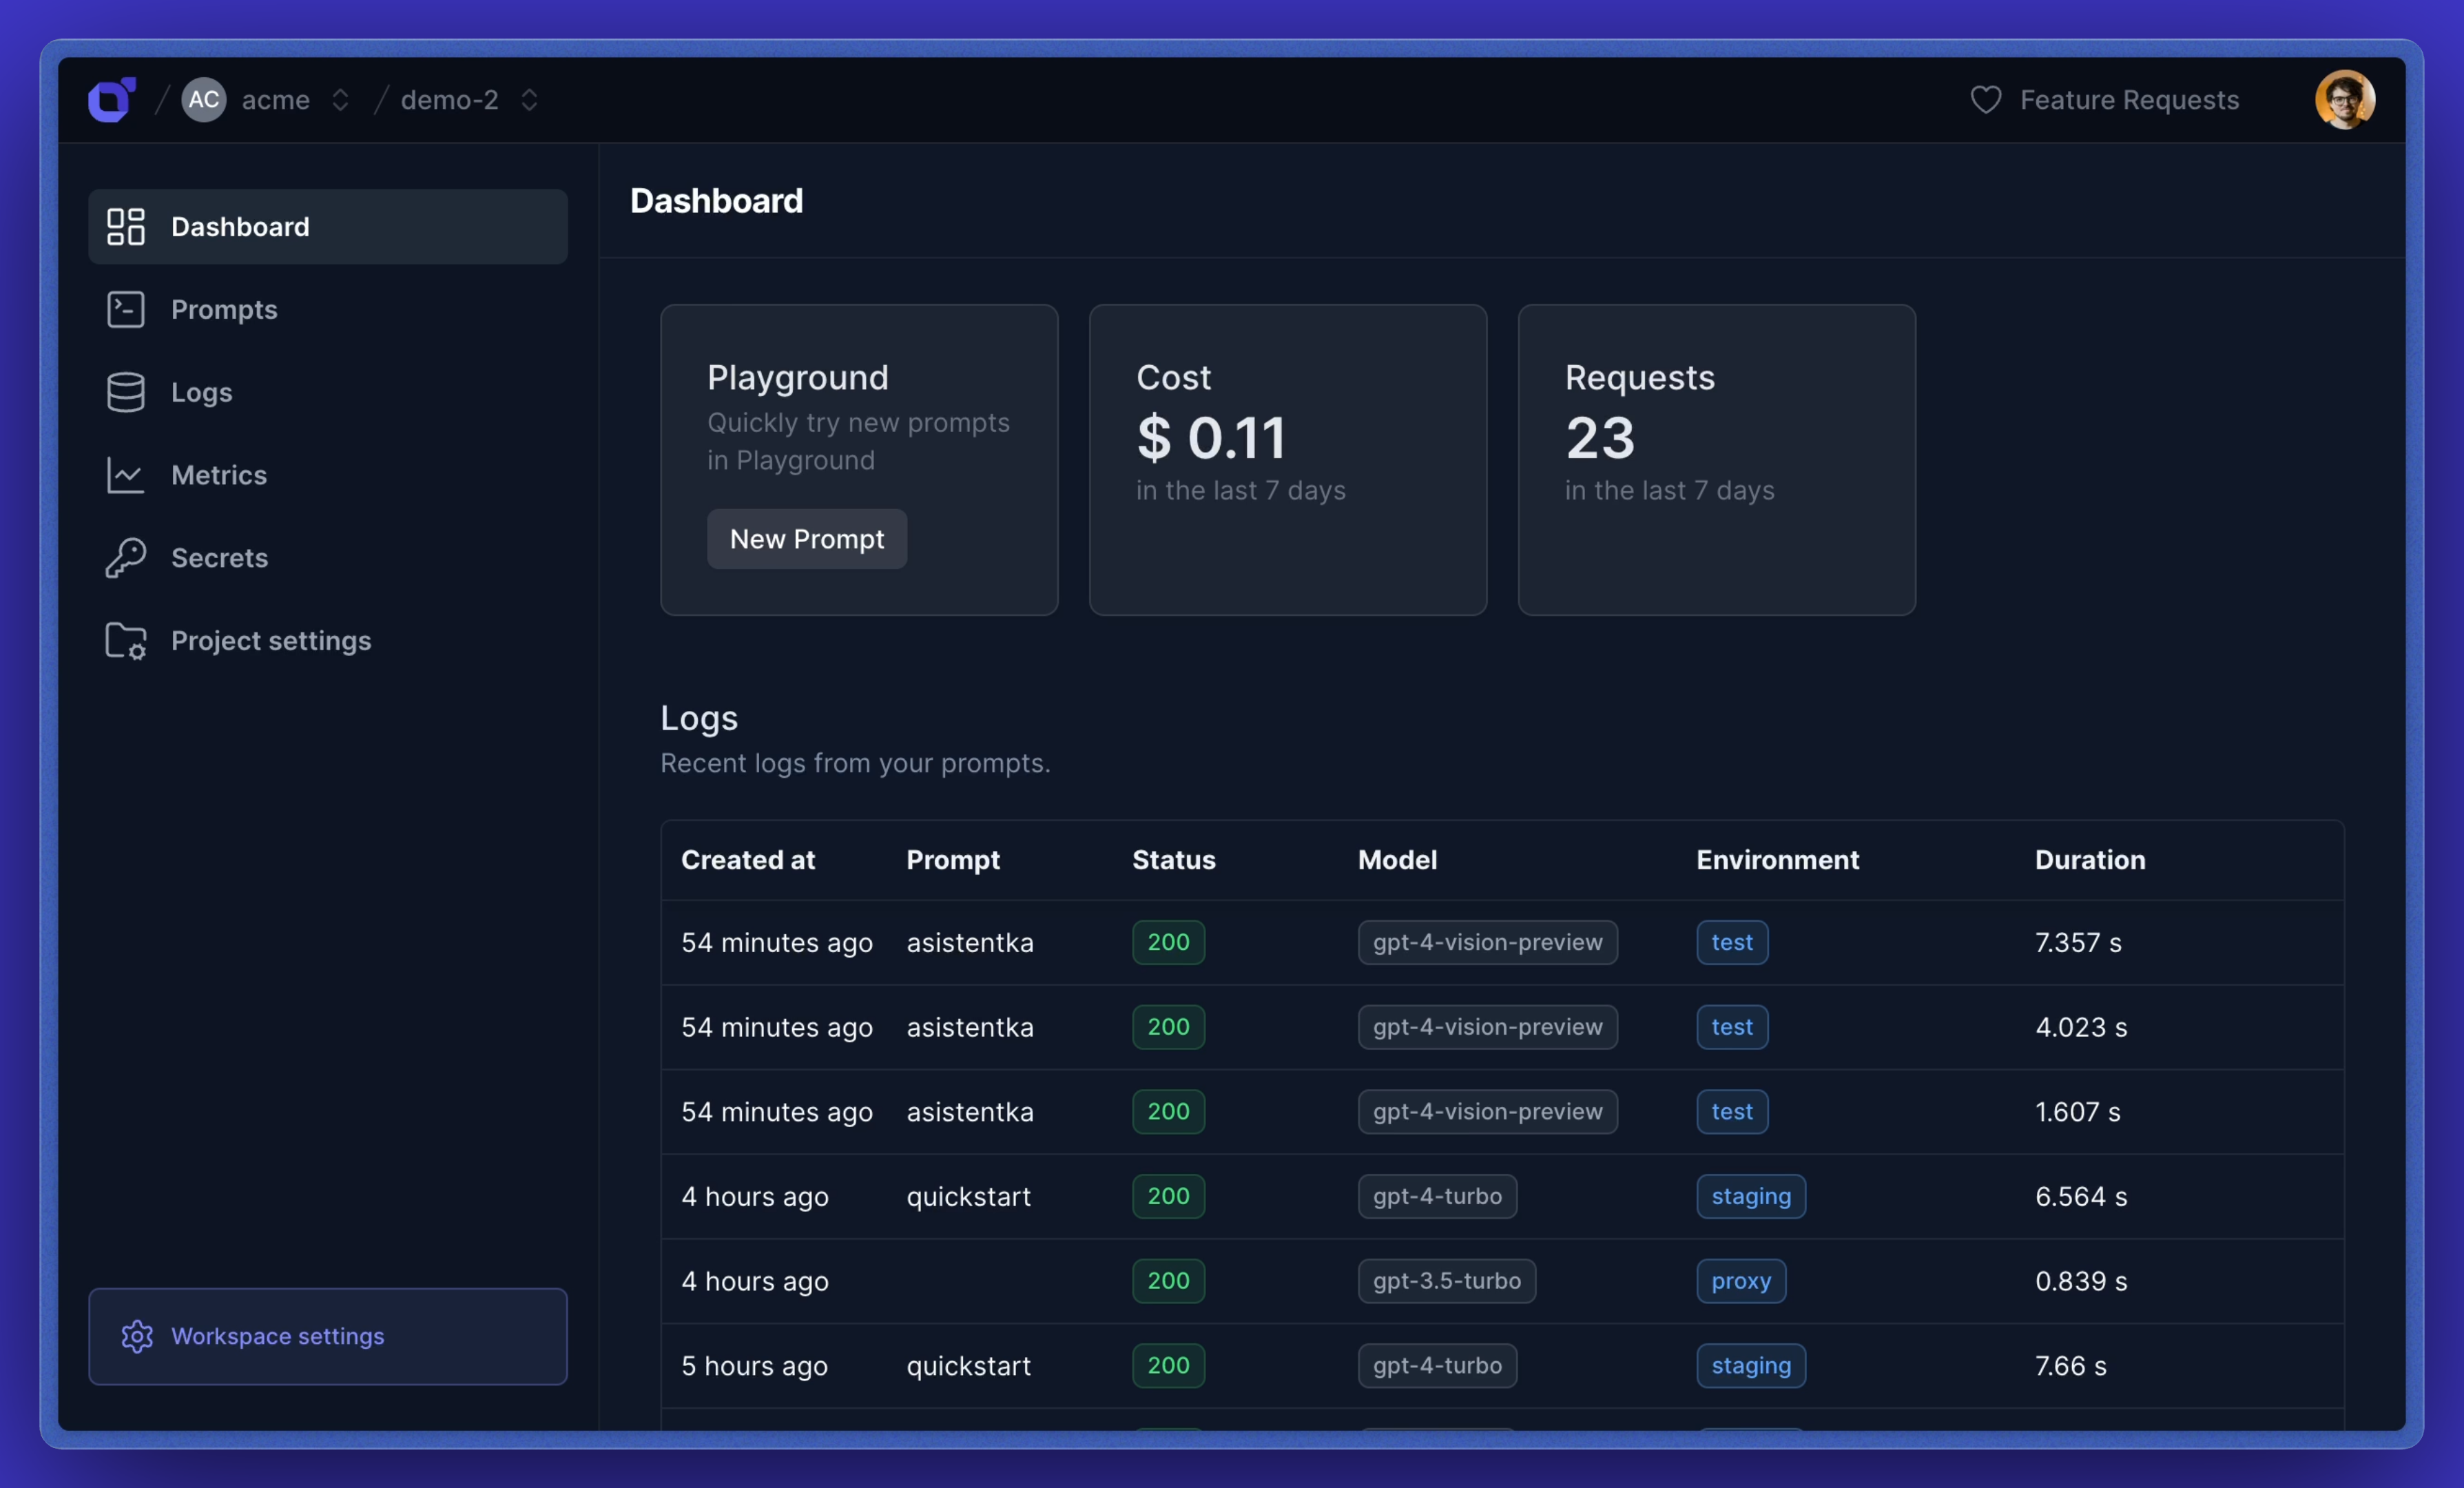Open Feature Requests
This screenshot has width=2464, height=1488.
point(2129,99)
